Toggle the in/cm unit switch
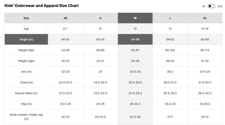This screenshot has height=125, width=225. (x=211, y=6)
